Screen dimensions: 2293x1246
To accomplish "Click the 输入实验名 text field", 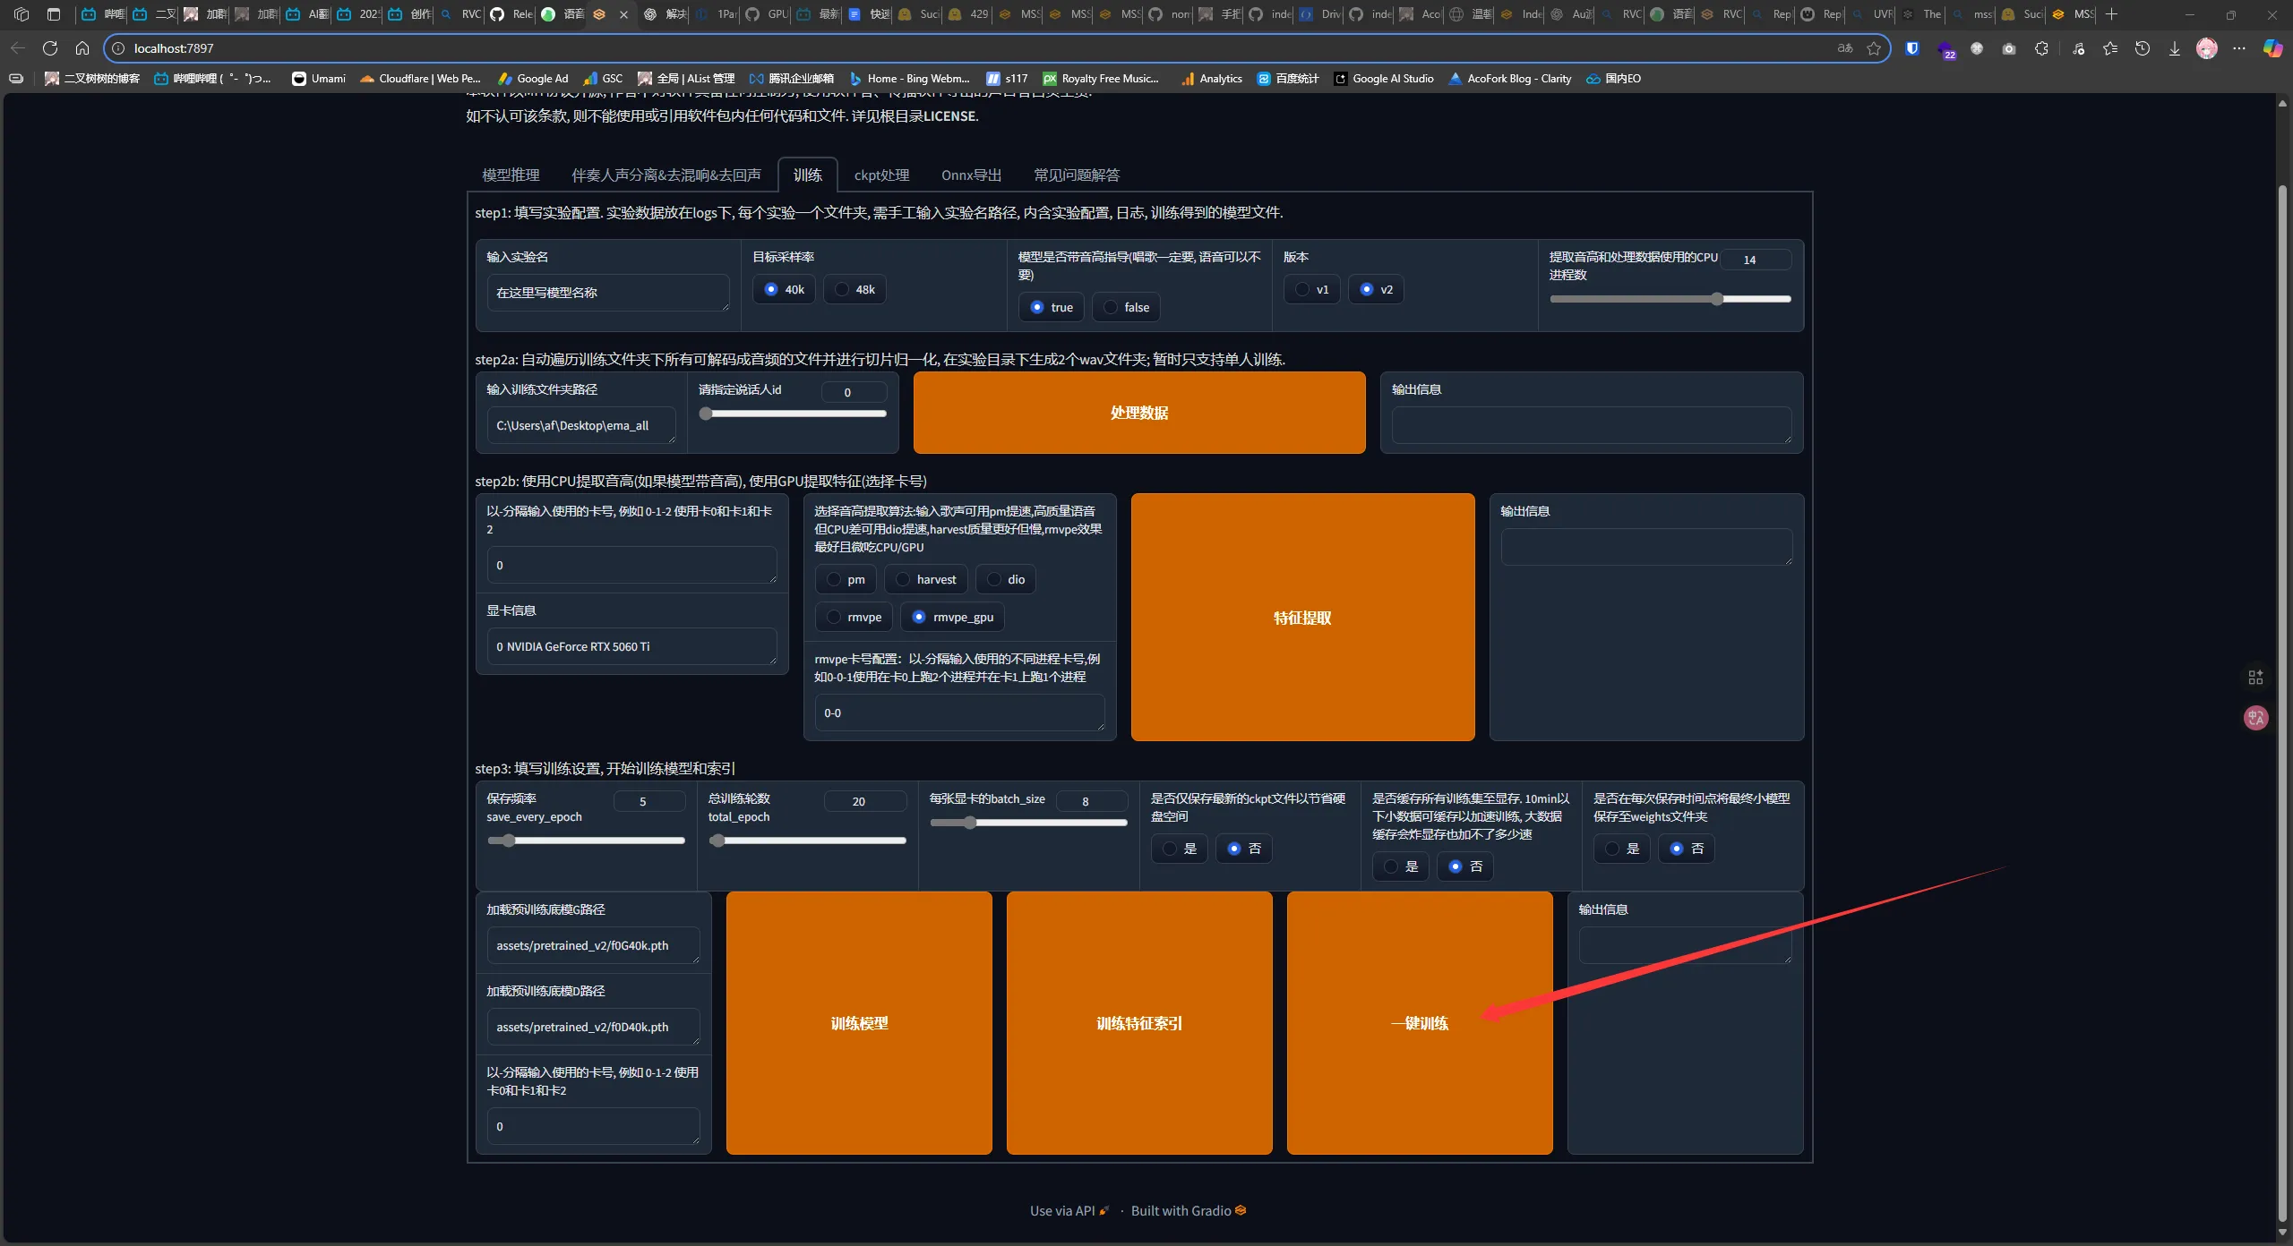I will (x=607, y=293).
